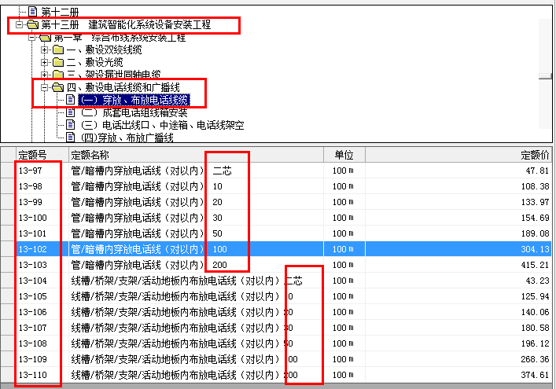Click the document icon of (四)穿放、布放广播线
This screenshot has width=556, height=389.
[x=71, y=137]
